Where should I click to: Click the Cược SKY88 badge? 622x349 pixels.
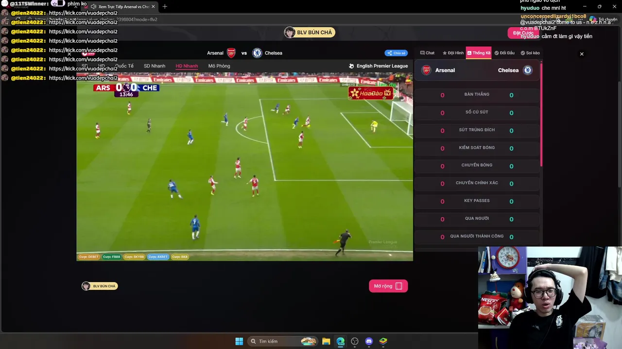click(134, 257)
